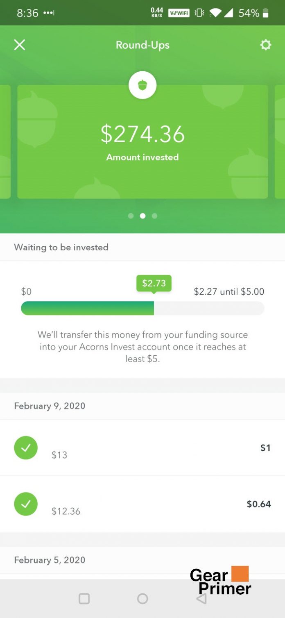
Task: Open the VoWiFi indicator in the status bar
Action: coord(179,13)
